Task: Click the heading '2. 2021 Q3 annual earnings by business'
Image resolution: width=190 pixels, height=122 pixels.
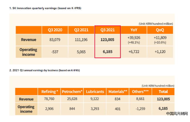Action: [x=44, y=70]
